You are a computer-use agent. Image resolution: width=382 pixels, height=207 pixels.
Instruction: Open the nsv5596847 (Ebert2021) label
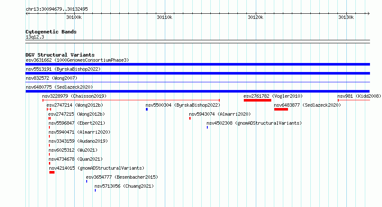(77, 123)
